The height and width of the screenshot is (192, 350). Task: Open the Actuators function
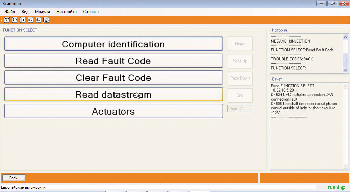point(113,112)
